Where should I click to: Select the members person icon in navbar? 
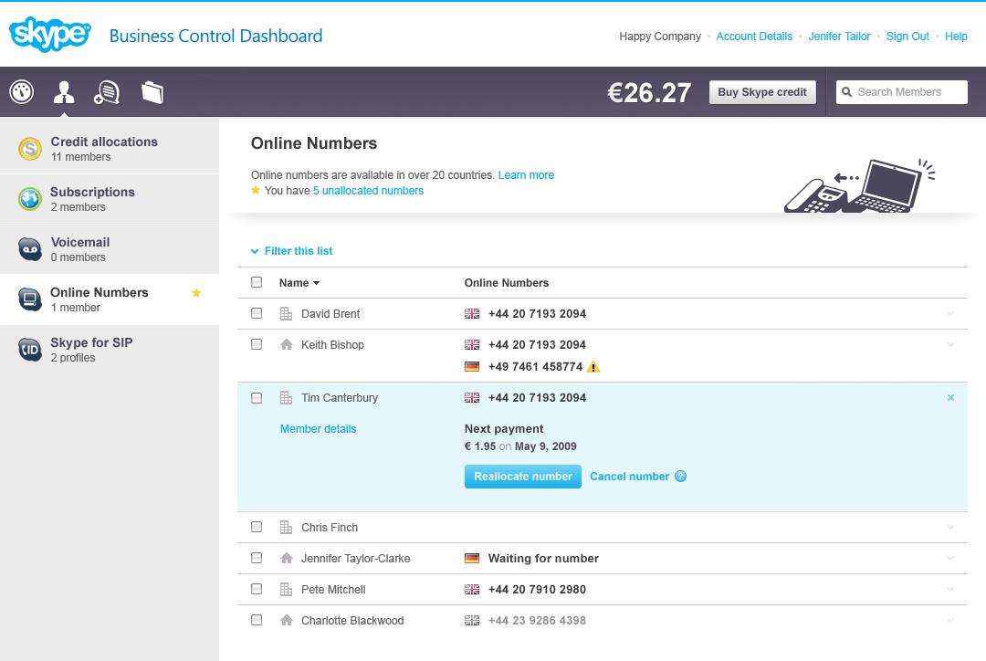coord(64,92)
